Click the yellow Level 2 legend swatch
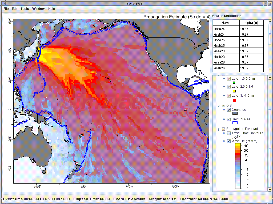 point(235,91)
